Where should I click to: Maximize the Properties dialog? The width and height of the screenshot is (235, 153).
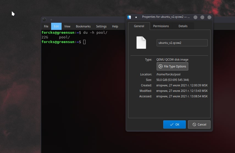[202, 17]
